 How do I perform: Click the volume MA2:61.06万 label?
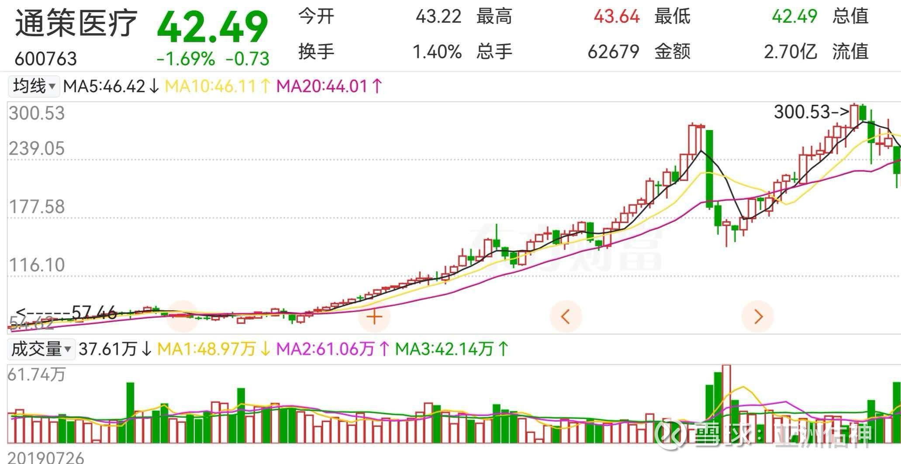[333, 349]
